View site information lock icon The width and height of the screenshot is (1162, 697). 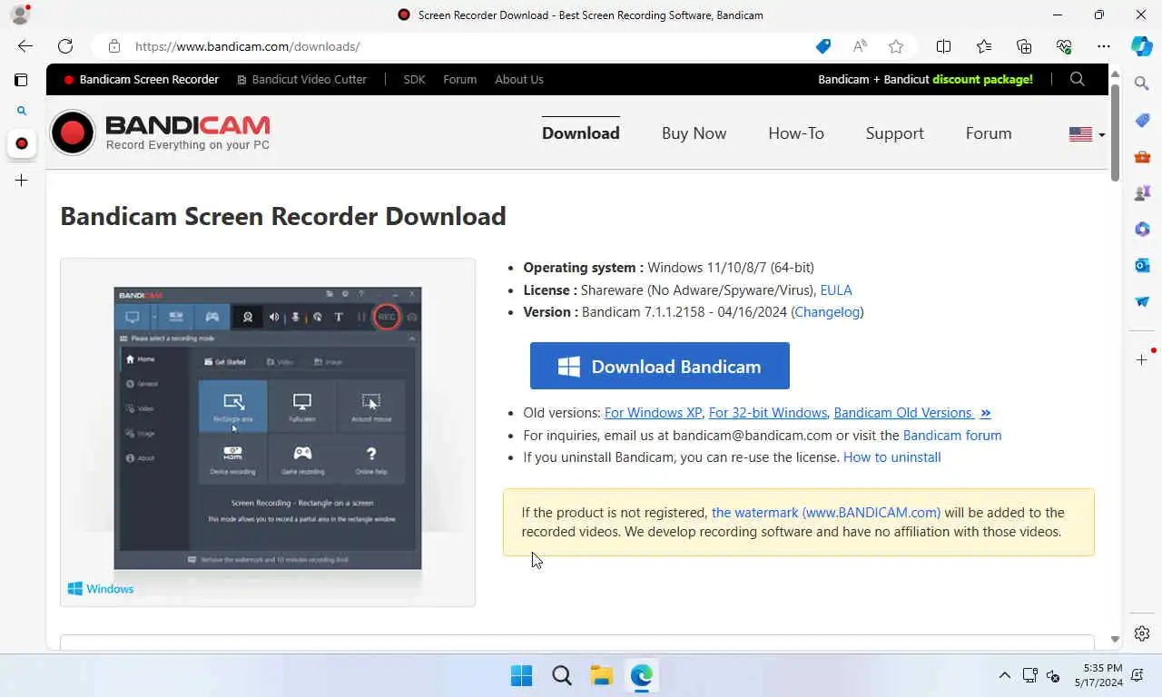coord(113,46)
